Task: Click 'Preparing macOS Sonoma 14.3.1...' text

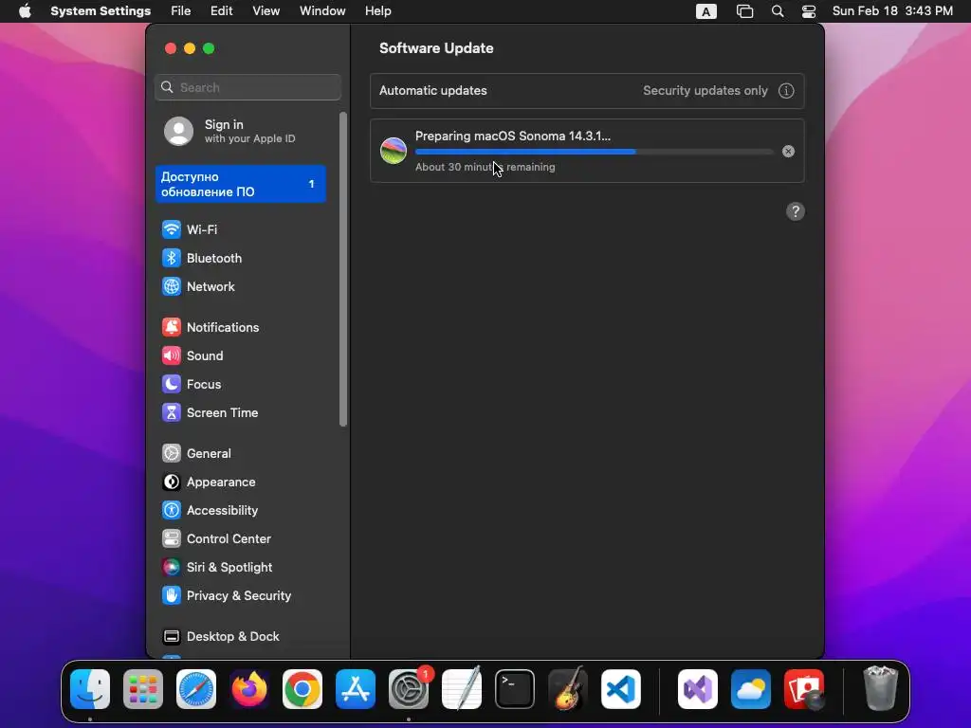Action: 513,136
